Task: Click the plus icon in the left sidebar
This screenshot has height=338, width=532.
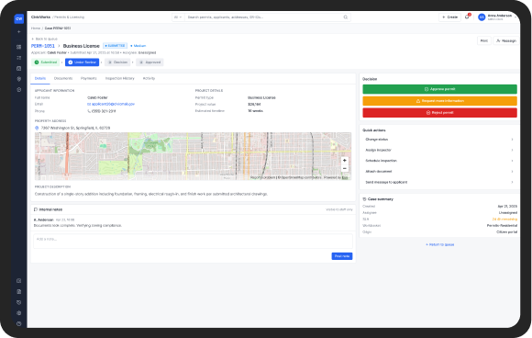Action: [19, 31]
